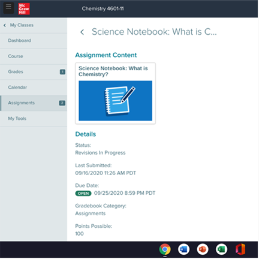Image resolution: width=259 pixels, height=259 pixels.
Task: Go to Course in the sidebar
Action: pyautogui.click(x=34, y=56)
